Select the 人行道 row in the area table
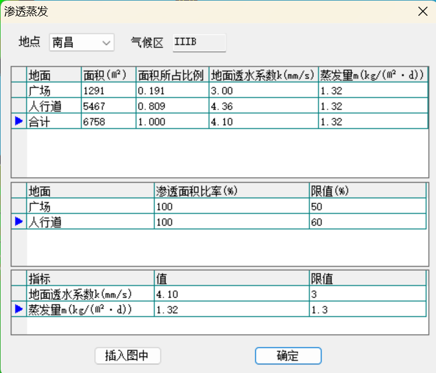This screenshot has width=436, height=373. 54,106
